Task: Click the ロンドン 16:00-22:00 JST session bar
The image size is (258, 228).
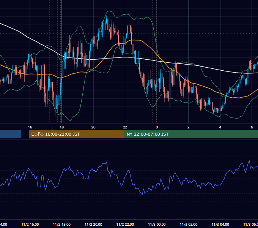Action: pyautogui.click(x=77, y=134)
